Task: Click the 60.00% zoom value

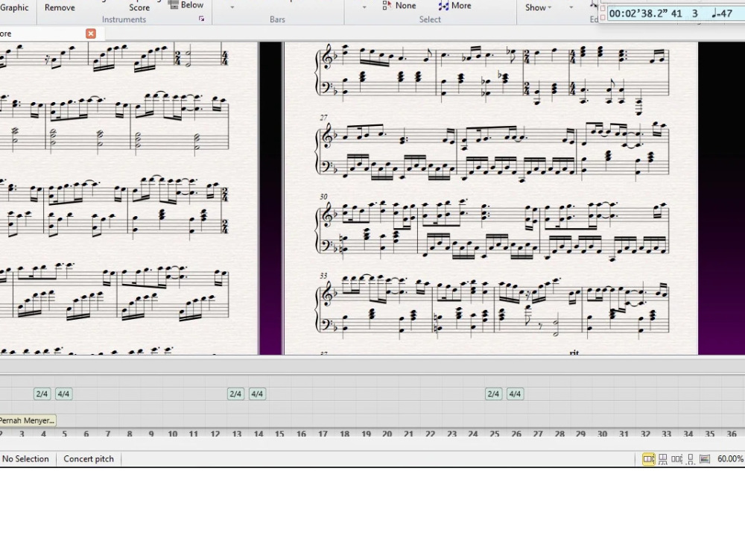Action: click(x=730, y=458)
